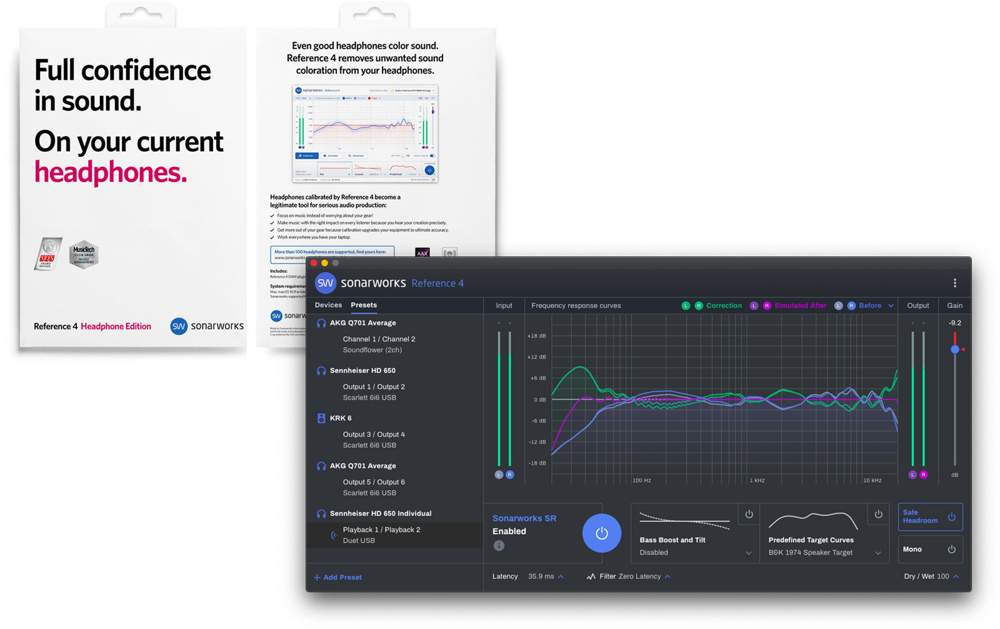Click the Duet USB device text
Viewport: 1000px width, 629px height.
359,540
